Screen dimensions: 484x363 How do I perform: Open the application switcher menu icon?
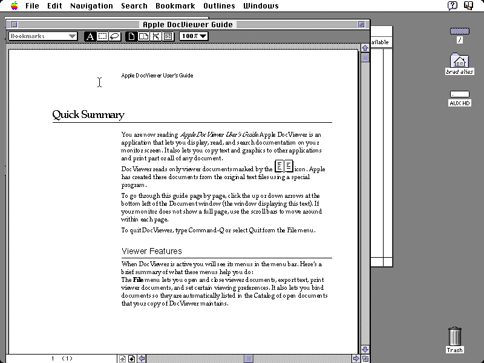[x=468, y=5]
